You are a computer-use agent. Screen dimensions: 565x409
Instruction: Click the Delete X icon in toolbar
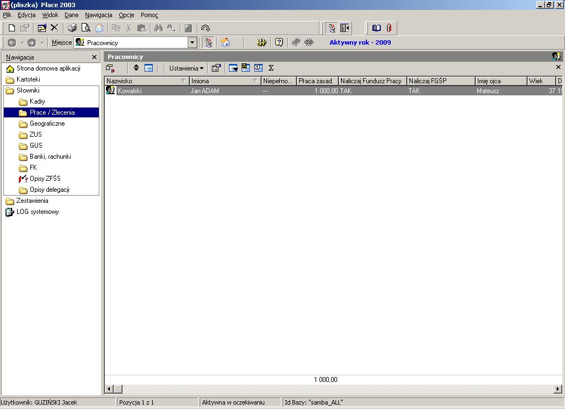pyautogui.click(x=55, y=28)
